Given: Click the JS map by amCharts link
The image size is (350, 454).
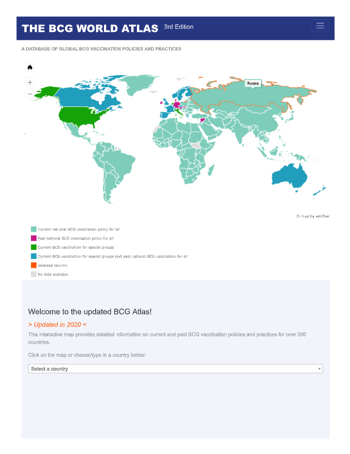Looking at the screenshot, I should pyautogui.click(x=312, y=216).
